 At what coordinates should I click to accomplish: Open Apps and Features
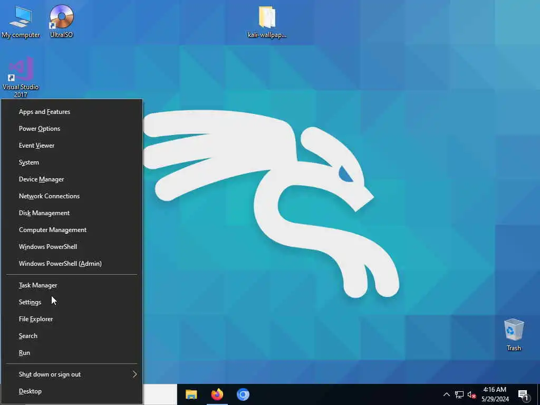click(x=72, y=112)
